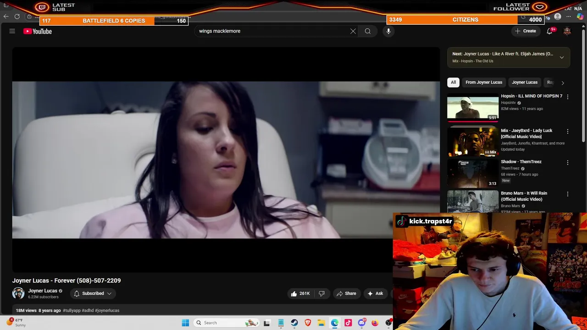Open Joyner Lucas channel avatar

click(x=18, y=293)
